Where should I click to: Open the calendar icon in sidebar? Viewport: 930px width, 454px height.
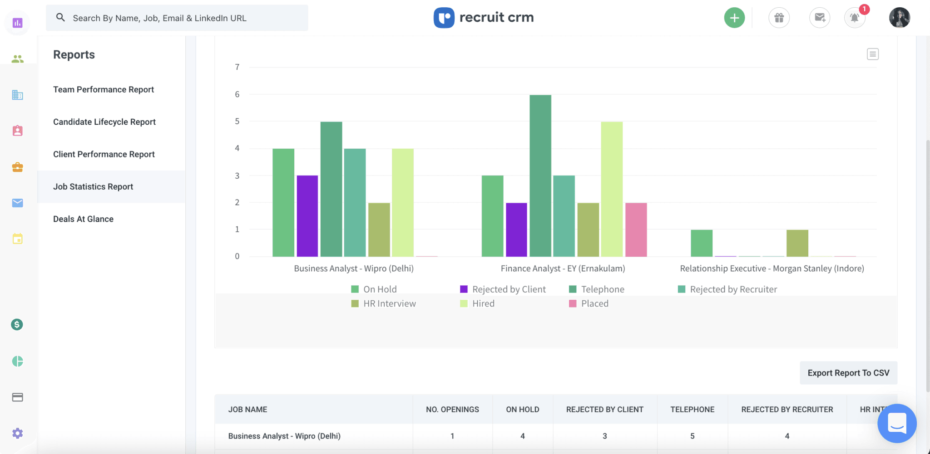point(17,239)
